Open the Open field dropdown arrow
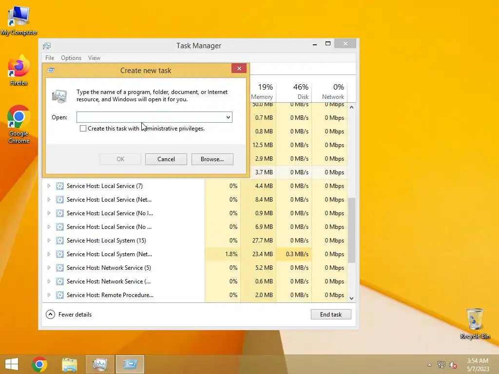 point(228,117)
